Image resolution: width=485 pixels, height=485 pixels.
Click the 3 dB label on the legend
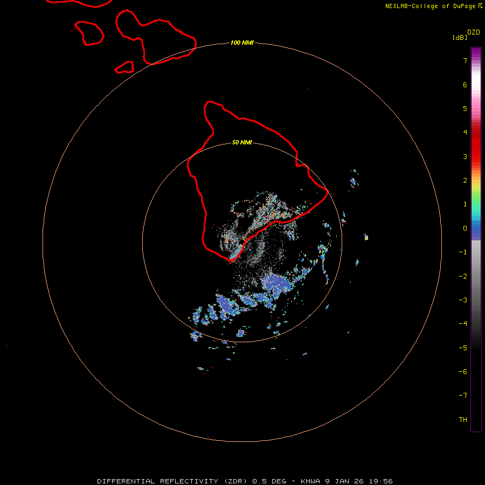pos(465,156)
